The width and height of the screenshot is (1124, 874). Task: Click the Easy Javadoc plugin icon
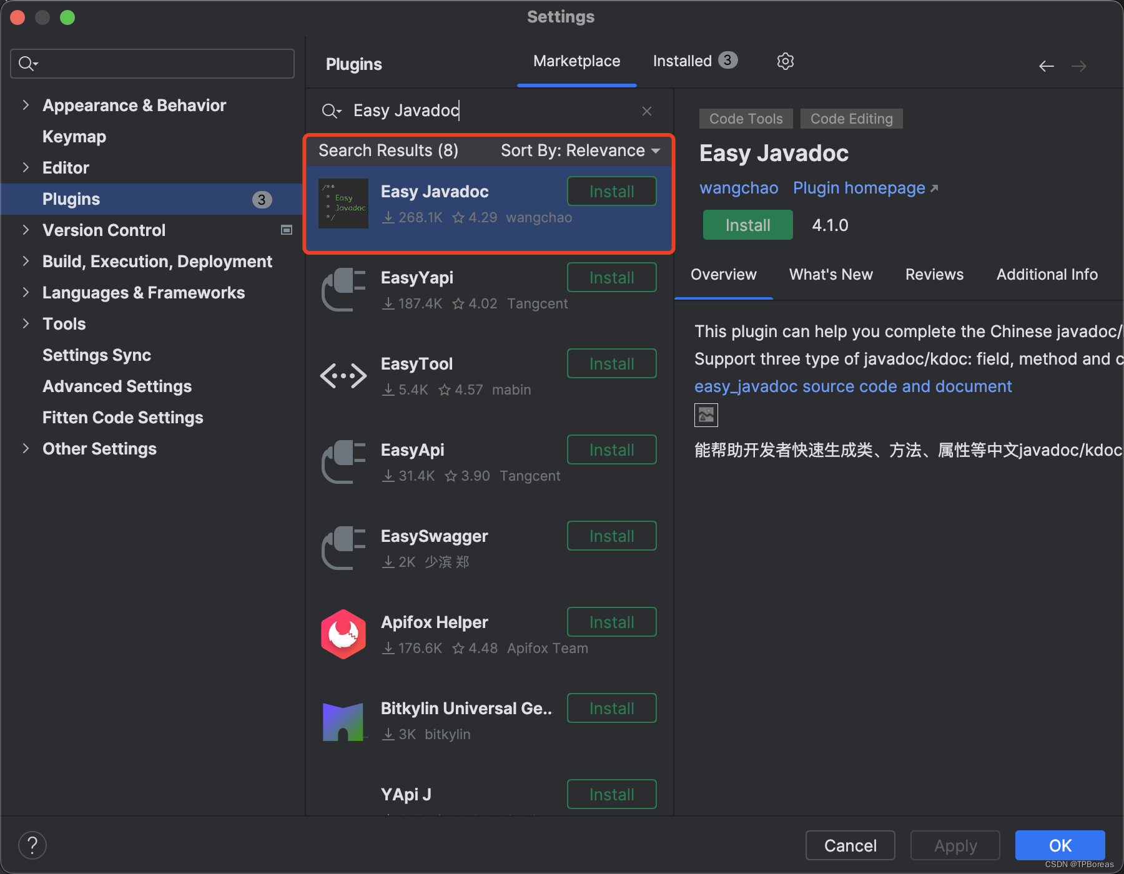click(x=343, y=203)
